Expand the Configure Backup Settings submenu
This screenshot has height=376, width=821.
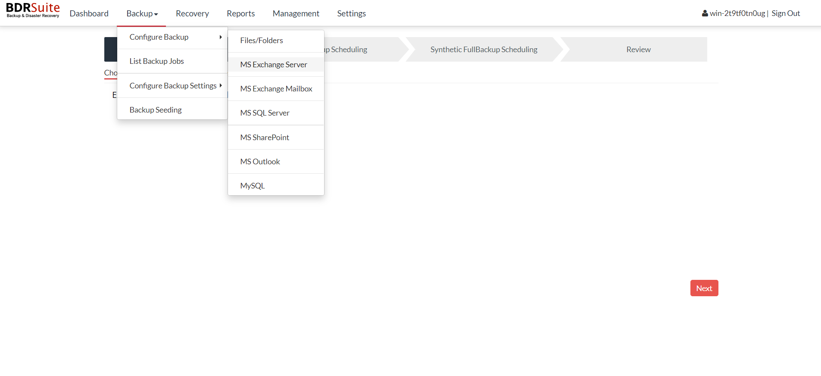pos(172,86)
